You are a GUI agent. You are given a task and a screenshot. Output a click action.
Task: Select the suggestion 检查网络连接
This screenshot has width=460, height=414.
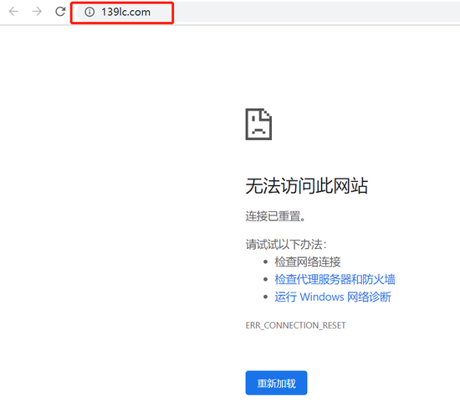[308, 261]
